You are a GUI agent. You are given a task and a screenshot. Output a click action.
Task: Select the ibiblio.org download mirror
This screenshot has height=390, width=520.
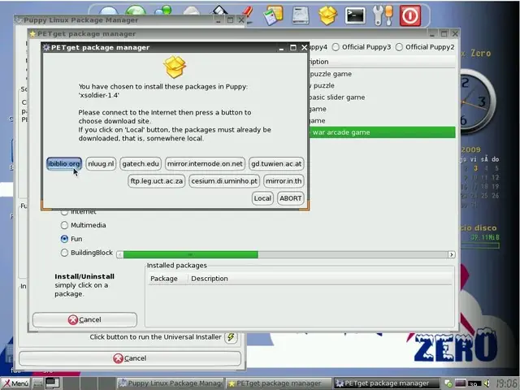point(64,164)
